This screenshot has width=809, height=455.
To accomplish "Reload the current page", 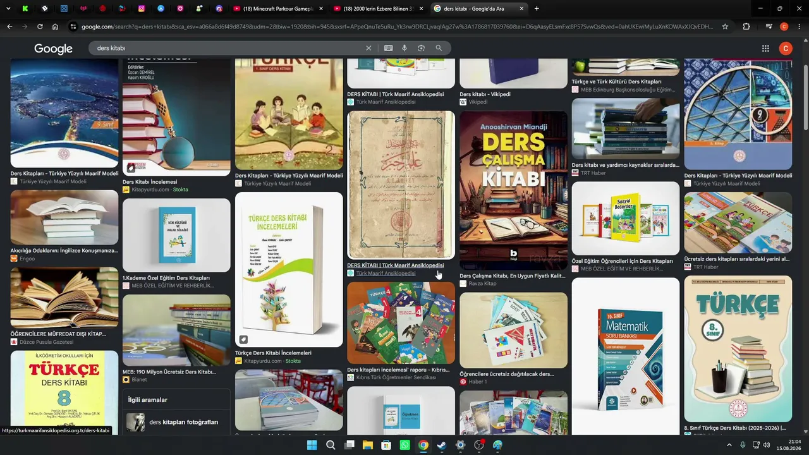I will pos(40,27).
